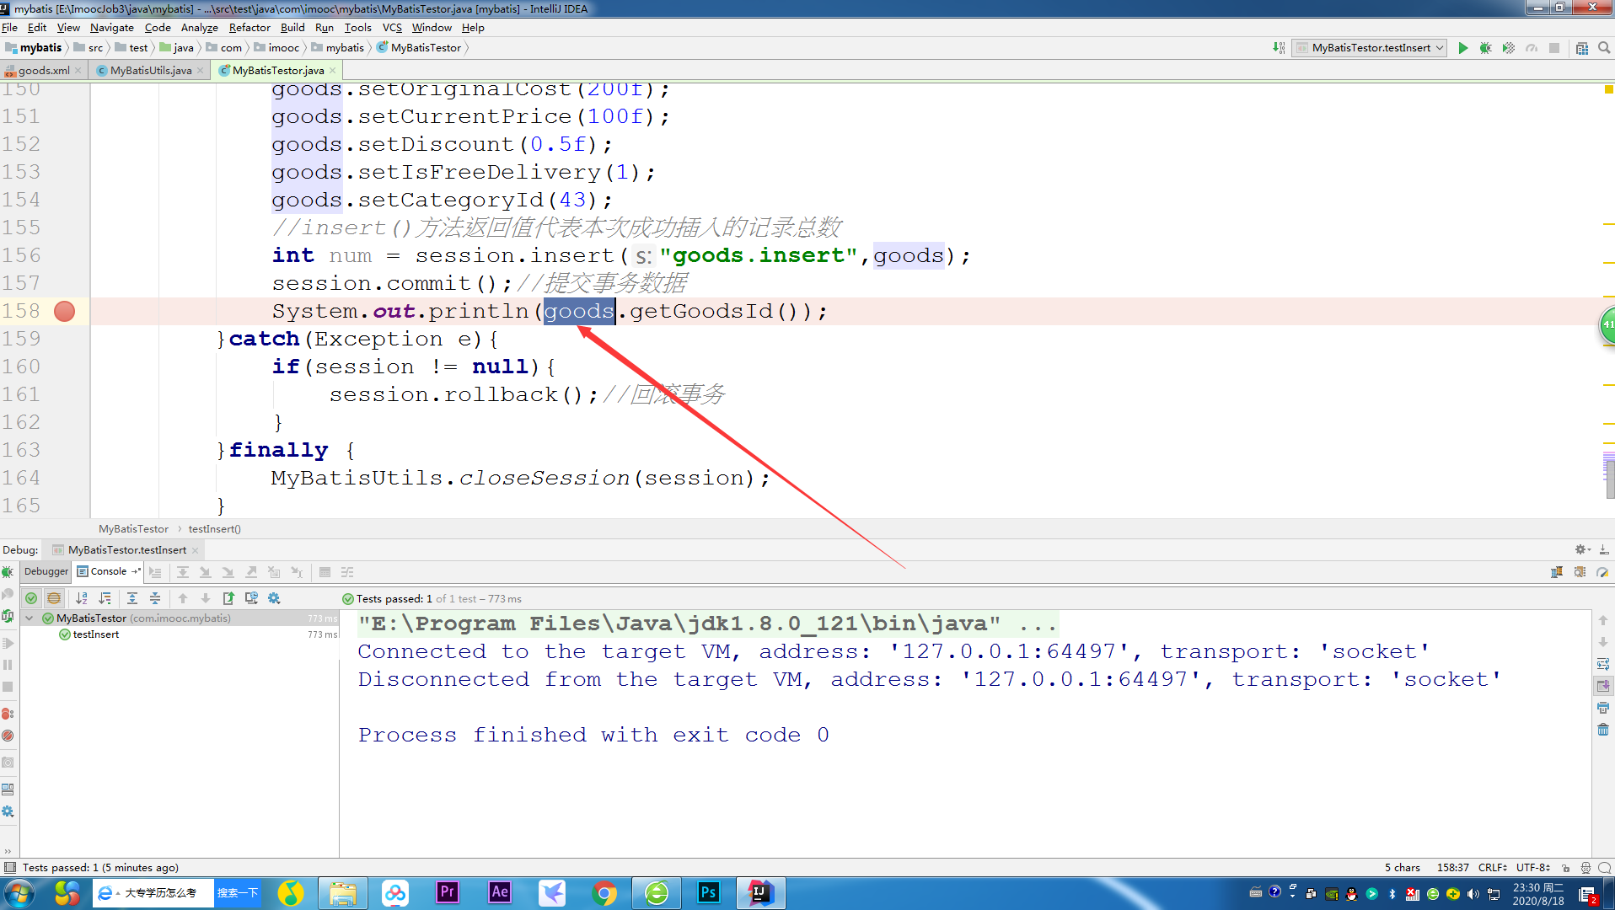Toggle showing passed tests

pos(31,598)
